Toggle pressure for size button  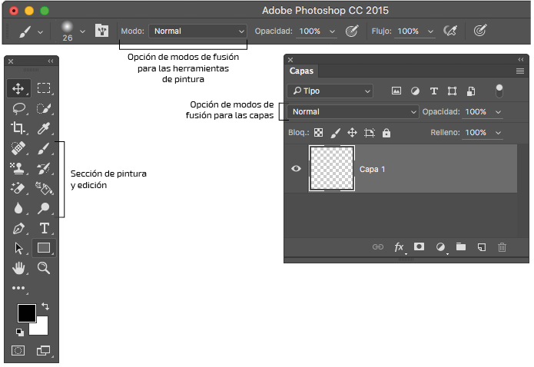[x=480, y=31]
